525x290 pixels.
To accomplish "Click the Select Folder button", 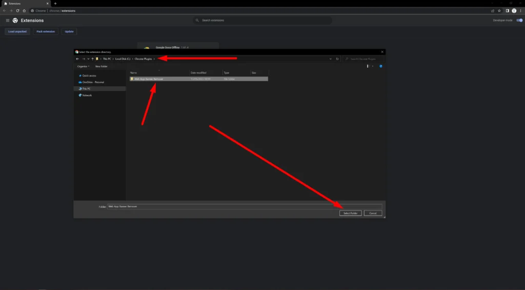I will (351, 213).
